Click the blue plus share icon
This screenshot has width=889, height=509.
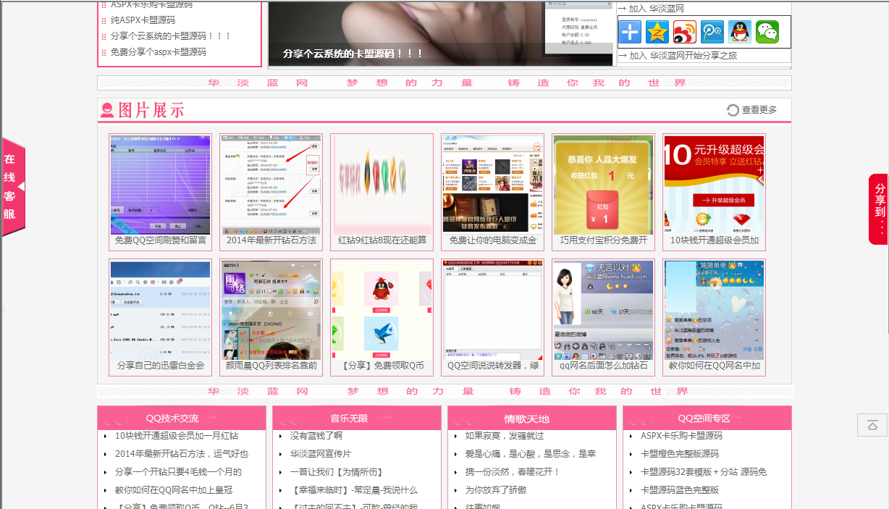point(630,32)
